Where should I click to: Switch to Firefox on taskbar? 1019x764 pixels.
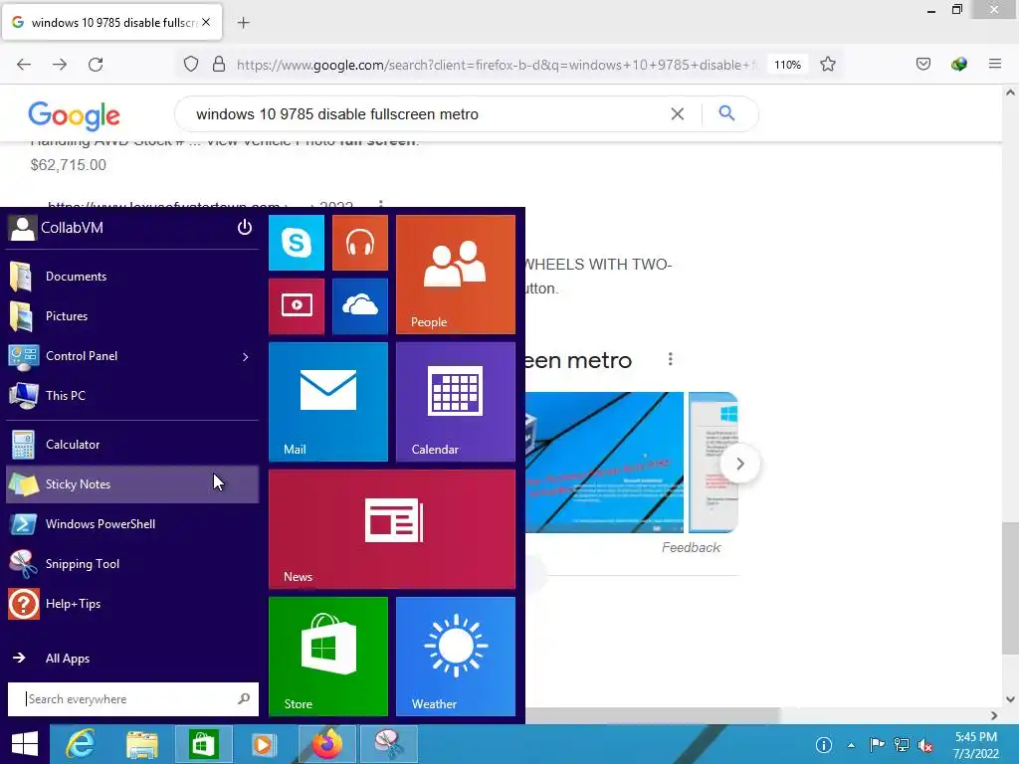point(326,744)
